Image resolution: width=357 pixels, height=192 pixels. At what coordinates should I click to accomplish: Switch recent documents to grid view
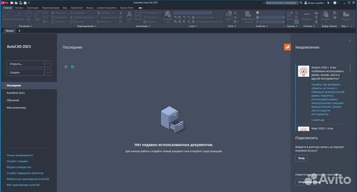click(x=72, y=67)
